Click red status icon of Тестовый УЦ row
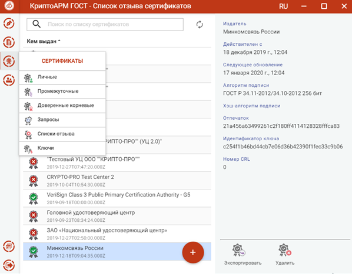Image resolution: width=352 pixels, height=274 pixels. (34, 163)
